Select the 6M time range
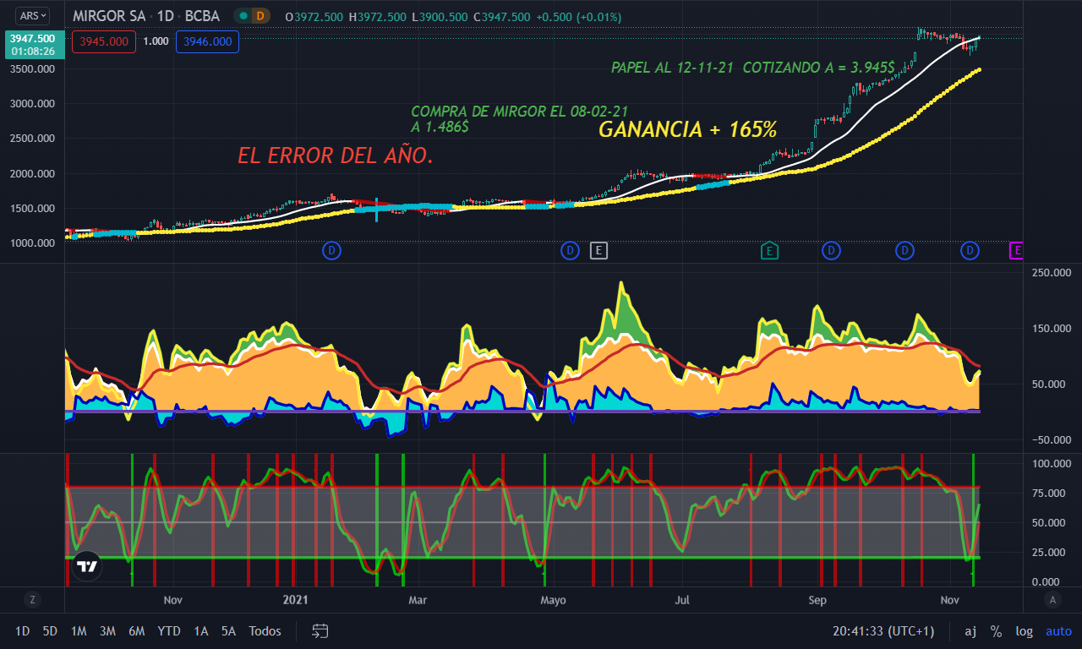1082x649 pixels. [x=137, y=631]
